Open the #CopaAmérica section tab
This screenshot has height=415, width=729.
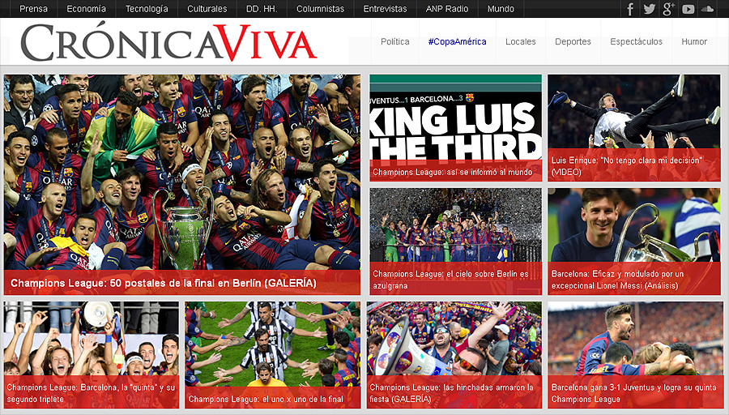[x=457, y=42]
